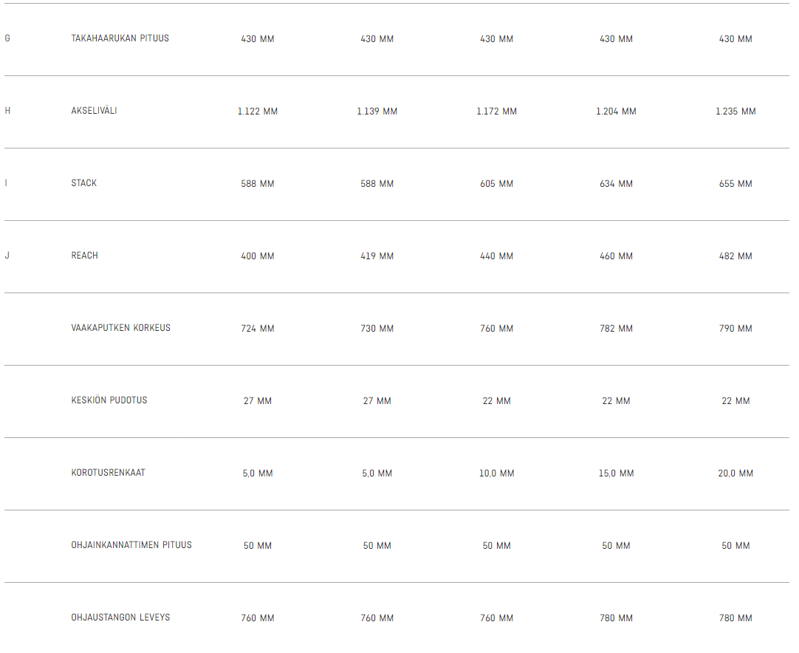
Task: Select the row letter J
Action: point(7,256)
